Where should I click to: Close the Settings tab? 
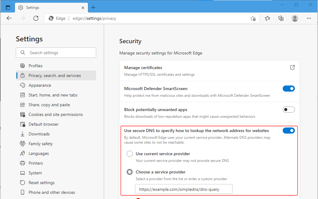point(83,8)
